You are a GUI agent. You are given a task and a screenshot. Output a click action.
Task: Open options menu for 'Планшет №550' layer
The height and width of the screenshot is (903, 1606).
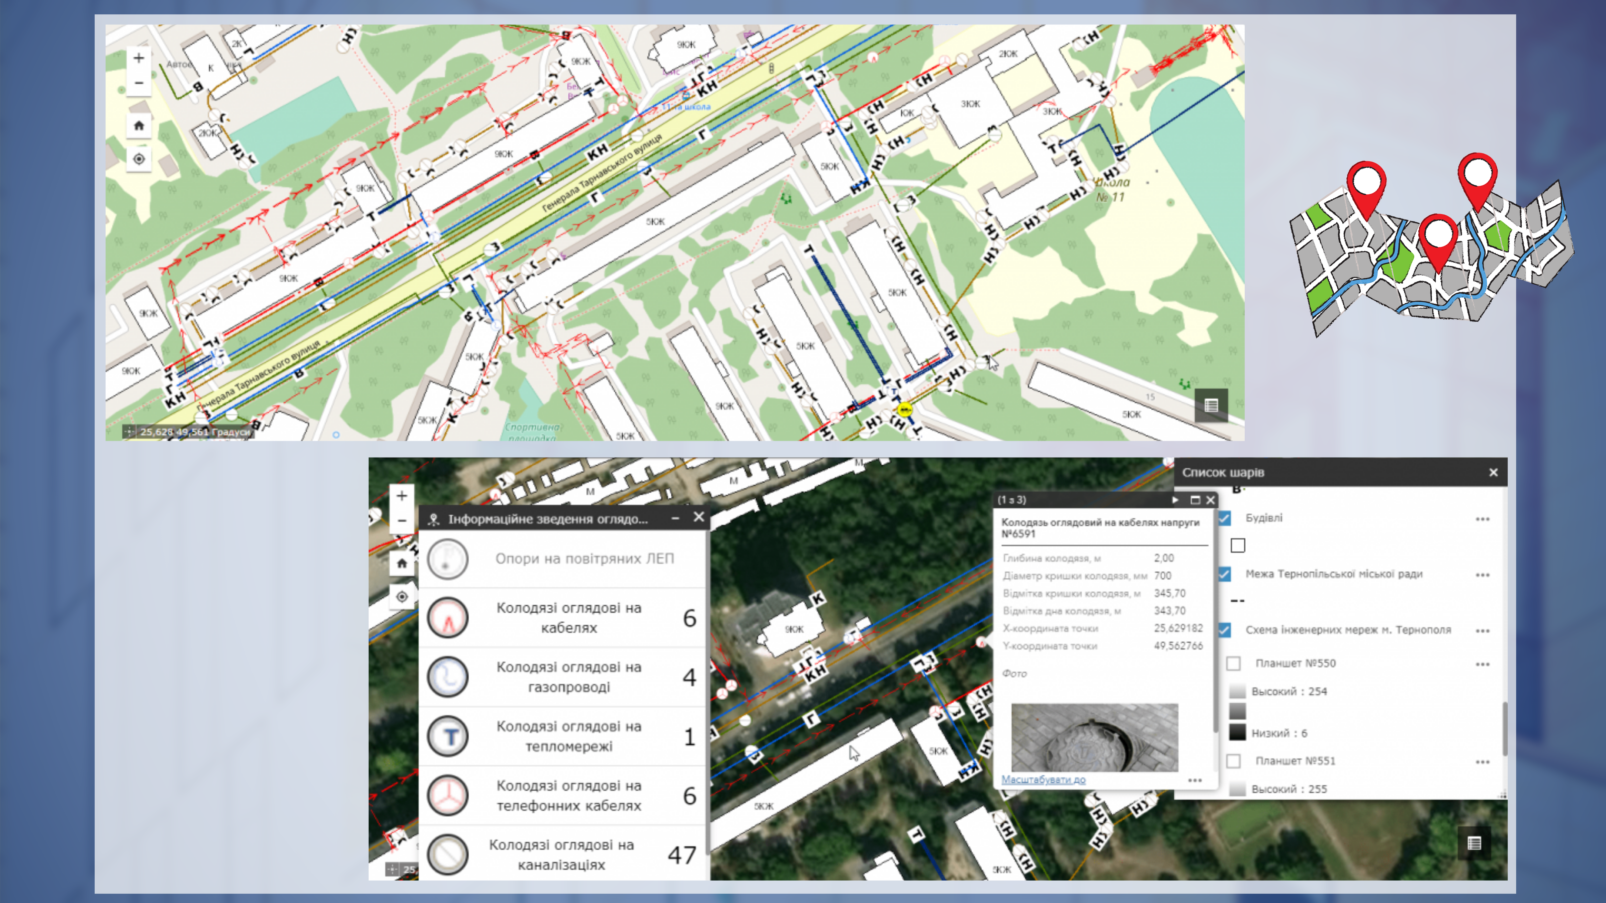[1483, 664]
